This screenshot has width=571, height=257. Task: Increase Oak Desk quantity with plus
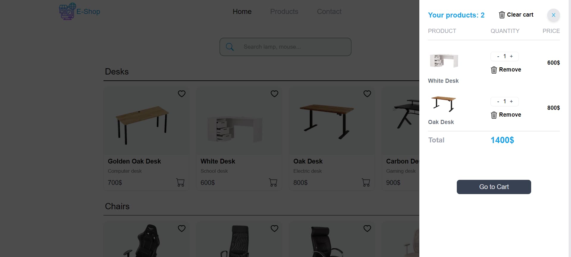pyautogui.click(x=511, y=101)
